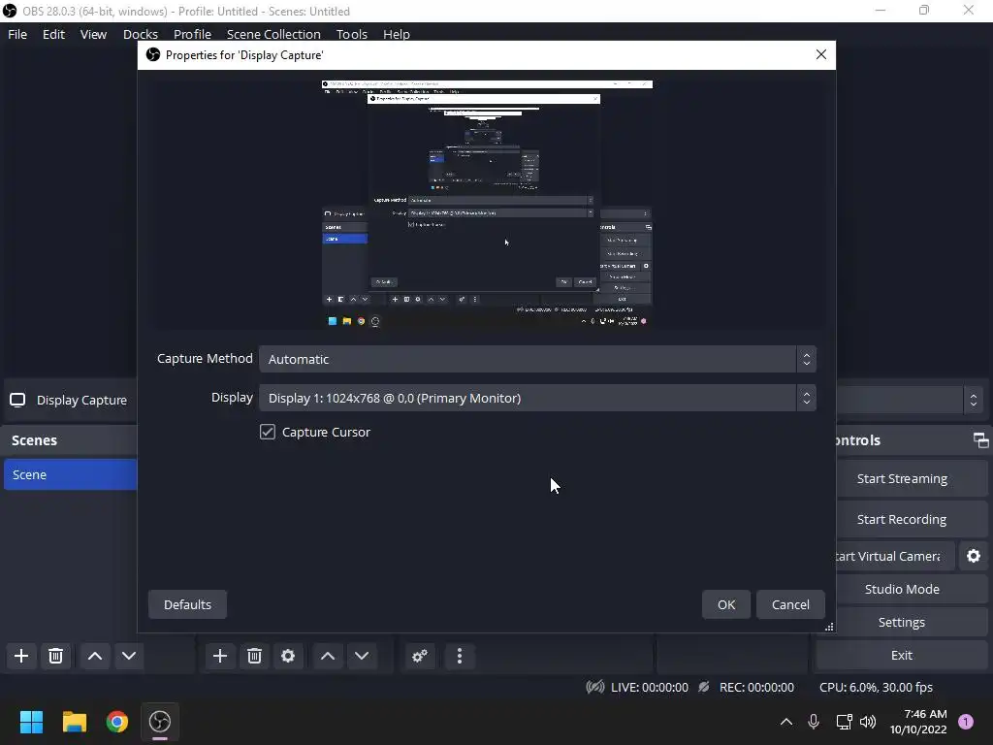Open the Tools menu
Screen dimensions: 993x745
[351, 34]
